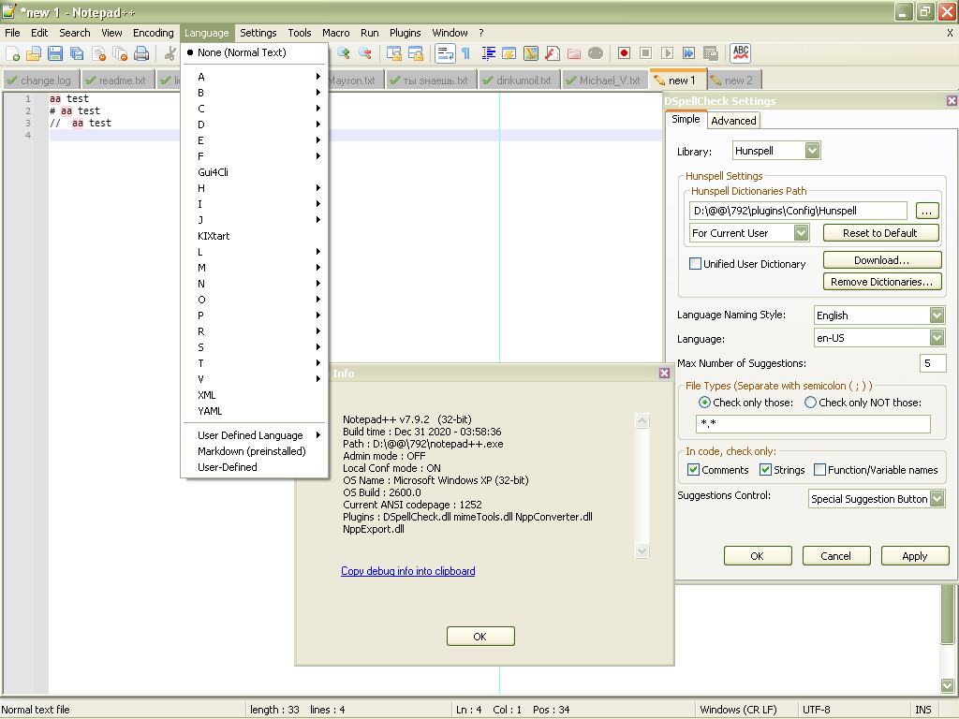Click the Download... dictionaries button

point(882,260)
